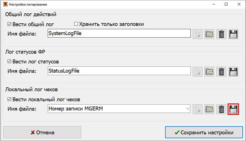Screen dimensions: 246x141
Task: View log document icon beside SystemLogFile field
Action: tap(197, 34)
